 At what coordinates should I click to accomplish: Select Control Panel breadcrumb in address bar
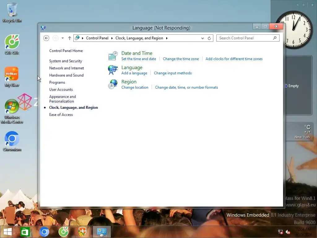[x=97, y=38]
